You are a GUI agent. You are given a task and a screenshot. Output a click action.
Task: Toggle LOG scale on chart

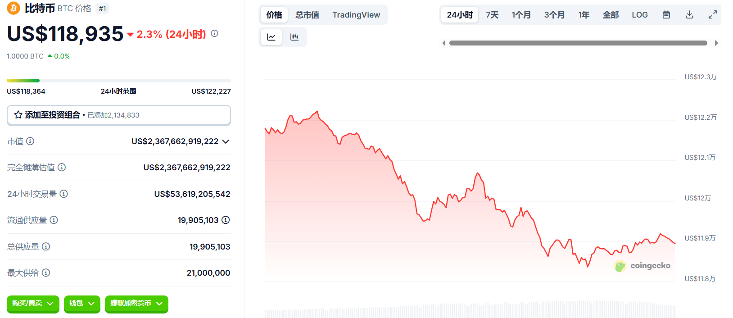(x=639, y=15)
